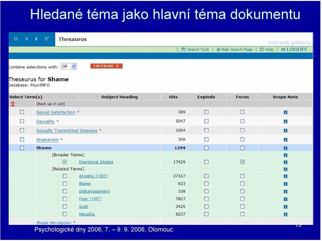Open scope note icon in Related Terms row
This screenshot has height=241, width=322.
[x=285, y=169]
